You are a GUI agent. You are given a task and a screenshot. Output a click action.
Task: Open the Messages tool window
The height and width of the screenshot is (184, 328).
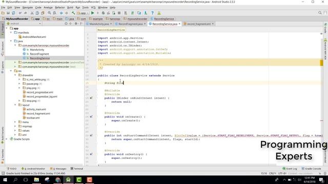coord(58,169)
